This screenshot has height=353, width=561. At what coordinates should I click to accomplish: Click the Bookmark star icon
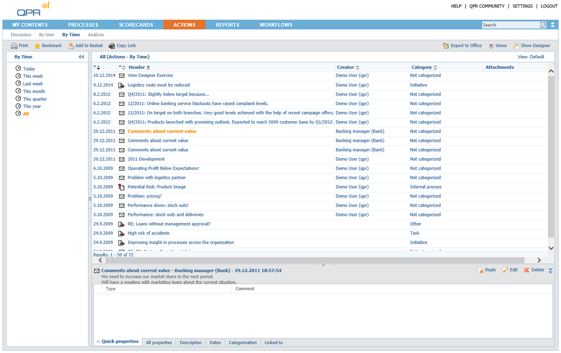37,46
